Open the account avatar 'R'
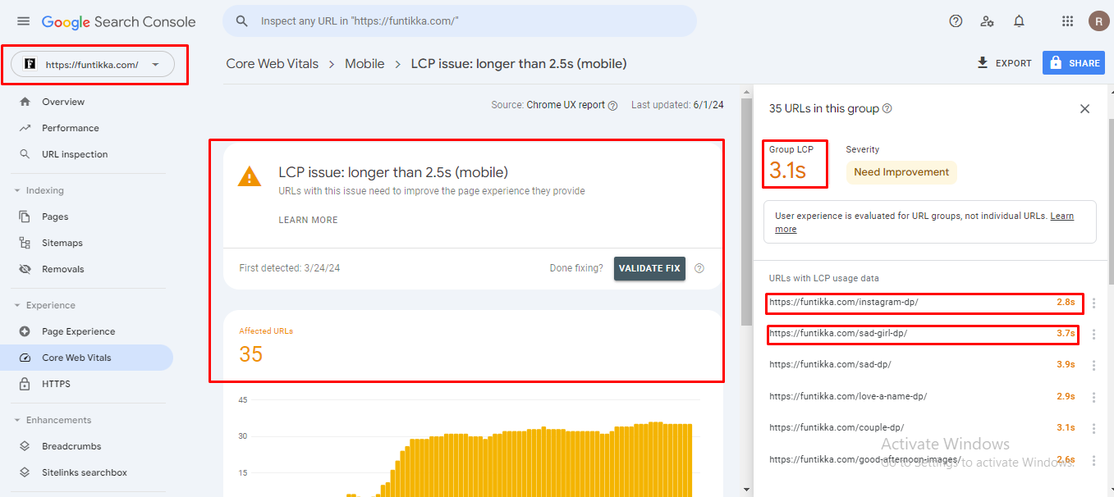The width and height of the screenshot is (1114, 497). pyautogui.click(x=1098, y=21)
